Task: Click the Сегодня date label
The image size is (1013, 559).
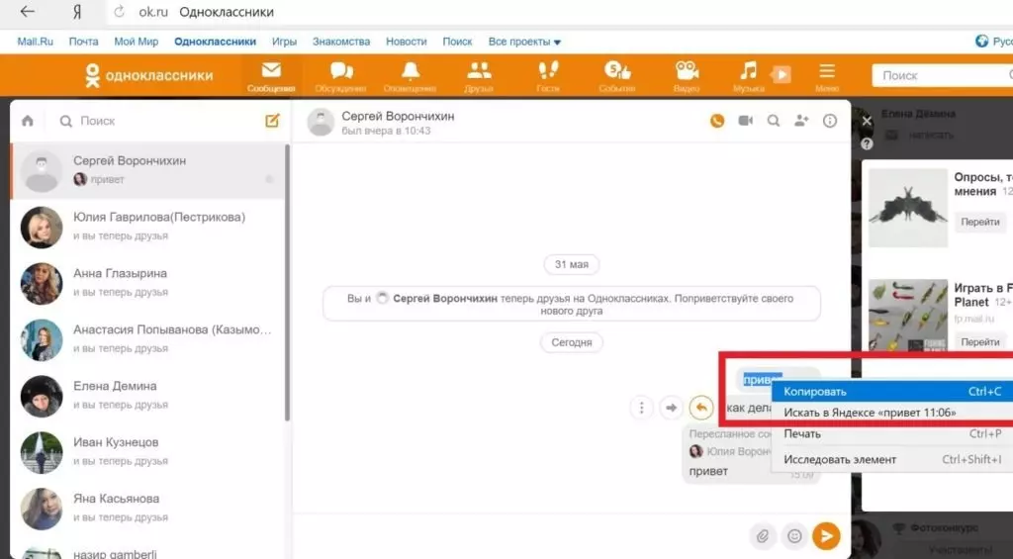Action: point(572,342)
